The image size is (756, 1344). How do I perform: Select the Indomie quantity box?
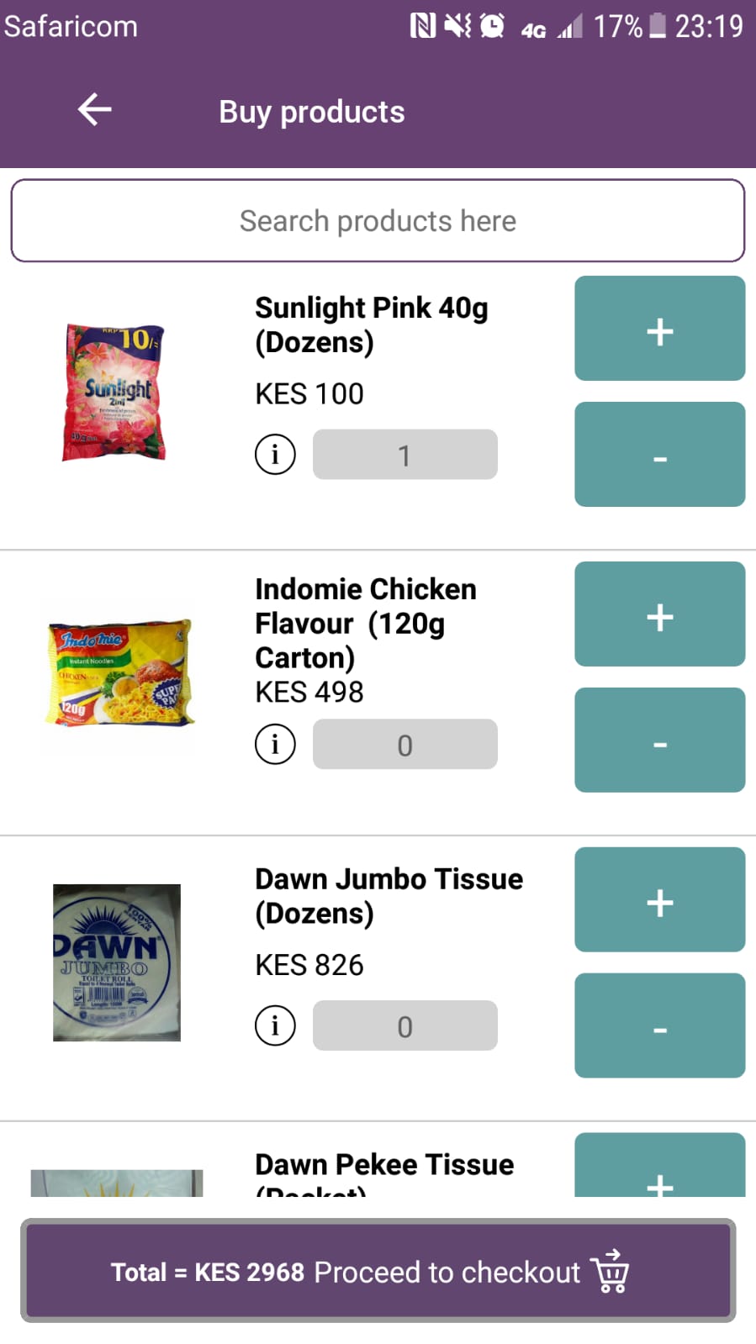(x=404, y=744)
